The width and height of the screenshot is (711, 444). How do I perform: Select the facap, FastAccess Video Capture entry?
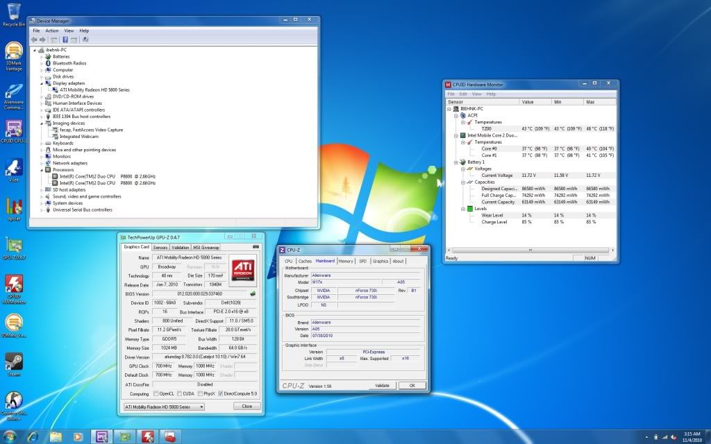tap(92, 130)
